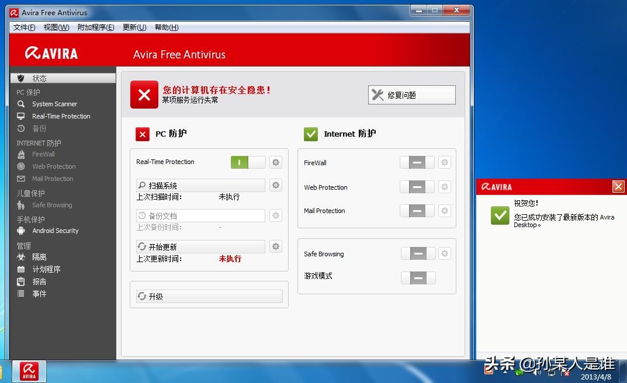Enable 游戏模式 (Game Mode)
Viewport: 627px width, 383px height.
(x=417, y=278)
